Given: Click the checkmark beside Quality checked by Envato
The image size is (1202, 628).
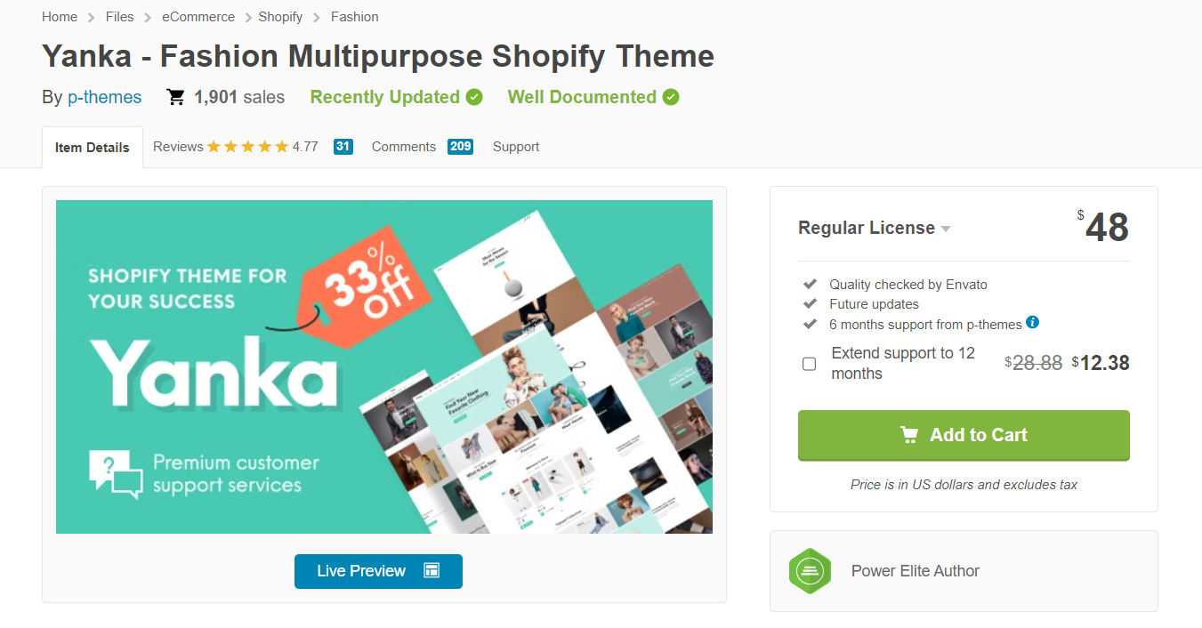Looking at the screenshot, I should [x=810, y=284].
